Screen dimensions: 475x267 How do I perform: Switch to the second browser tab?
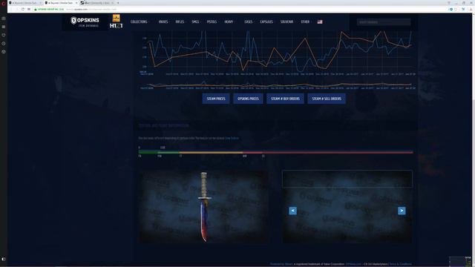[61, 3]
